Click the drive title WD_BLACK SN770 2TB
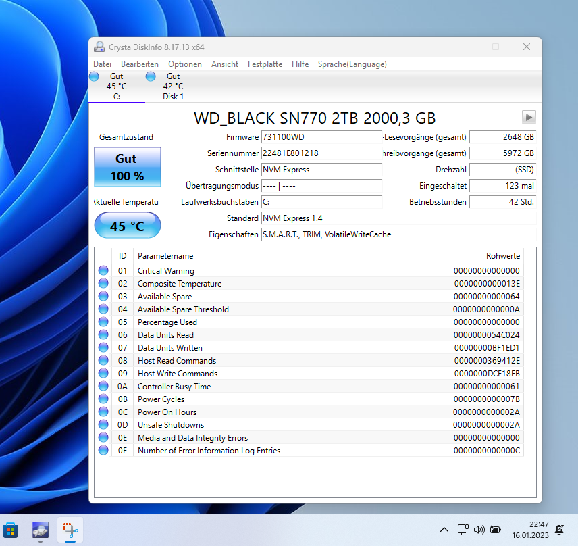578x546 pixels. (315, 118)
